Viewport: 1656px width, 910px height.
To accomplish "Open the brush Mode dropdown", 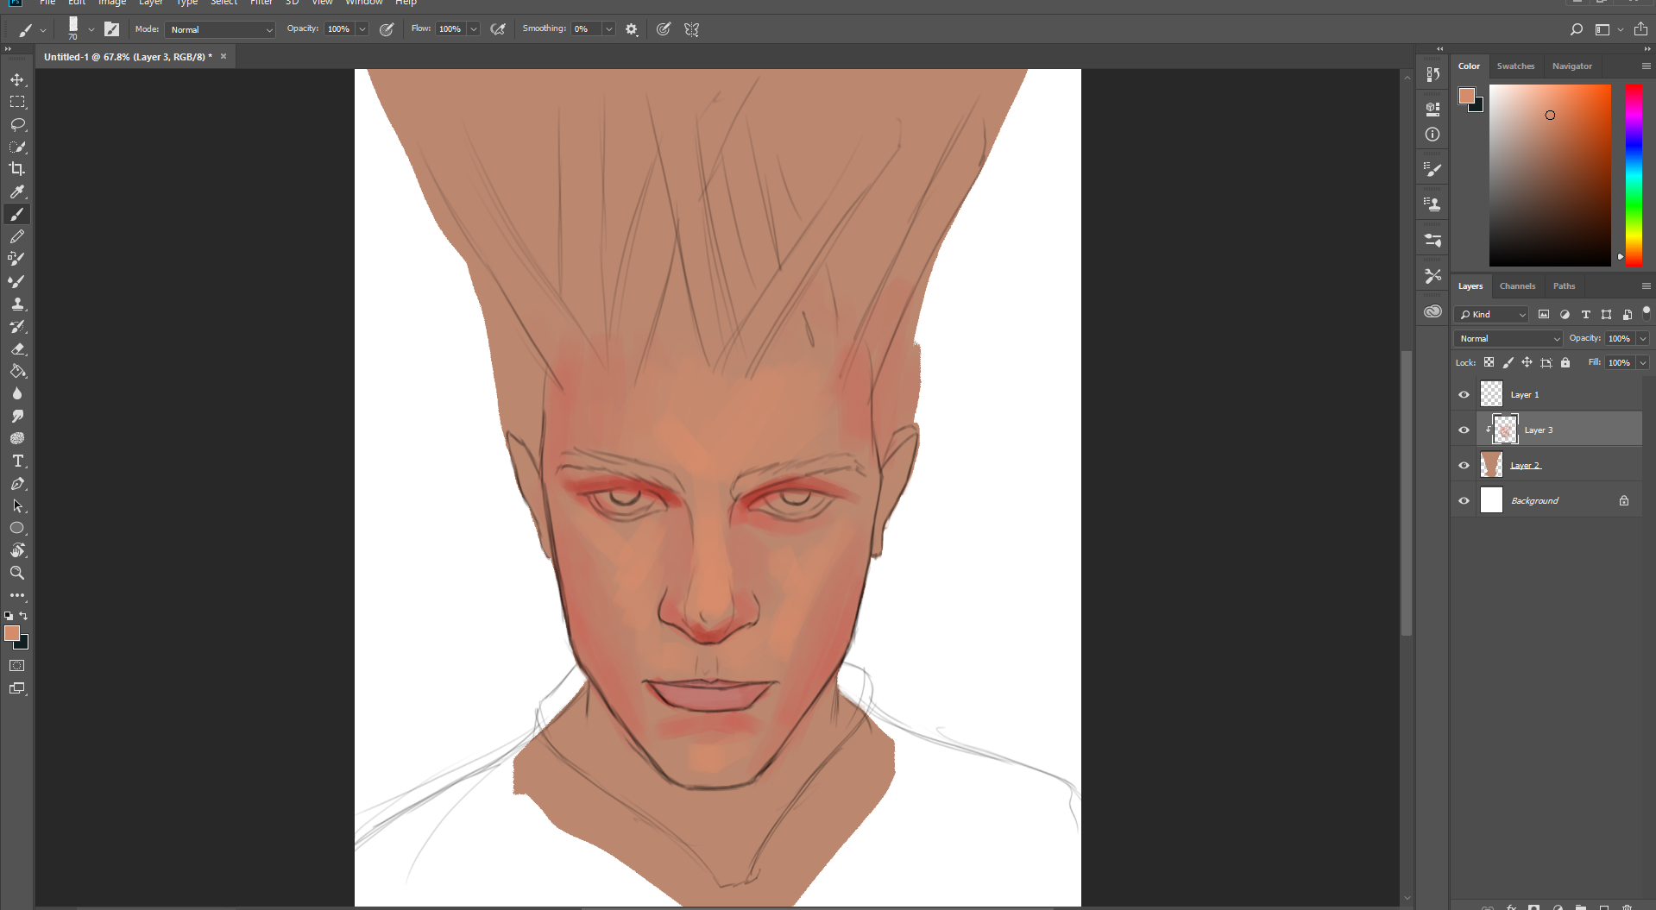I will pyautogui.click(x=220, y=29).
